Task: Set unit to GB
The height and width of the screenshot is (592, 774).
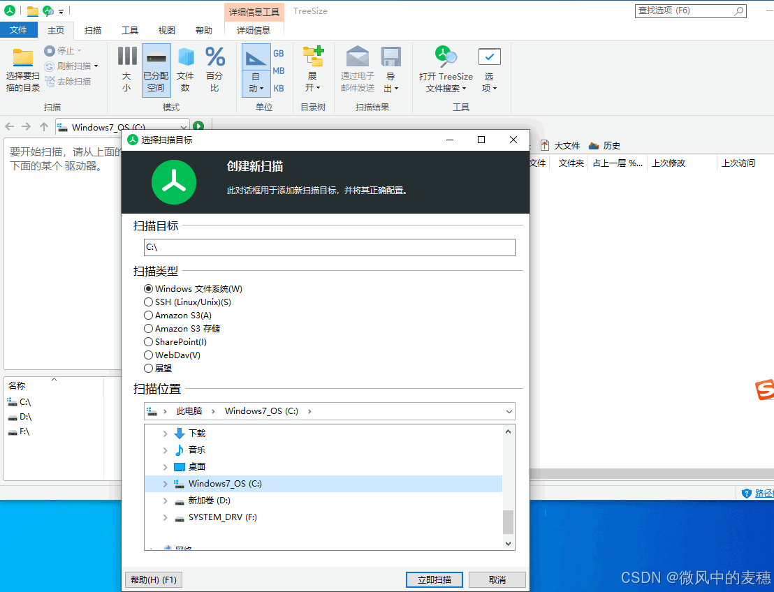Action: point(279,53)
